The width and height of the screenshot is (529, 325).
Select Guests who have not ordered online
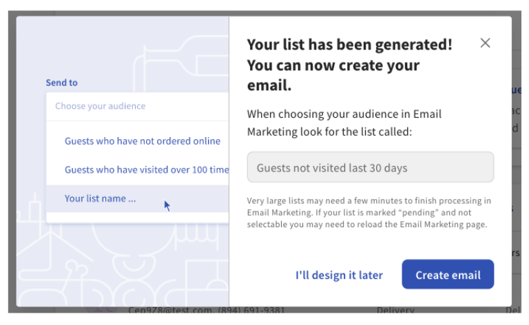pyautogui.click(x=142, y=140)
